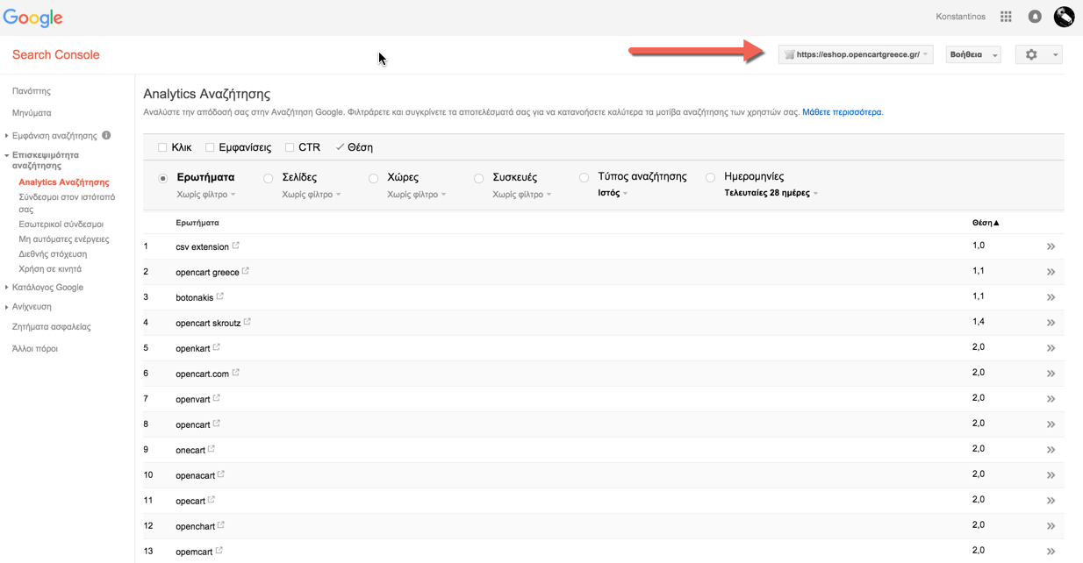Open the Ιστός search type dropdown

(x=613, y=193)
